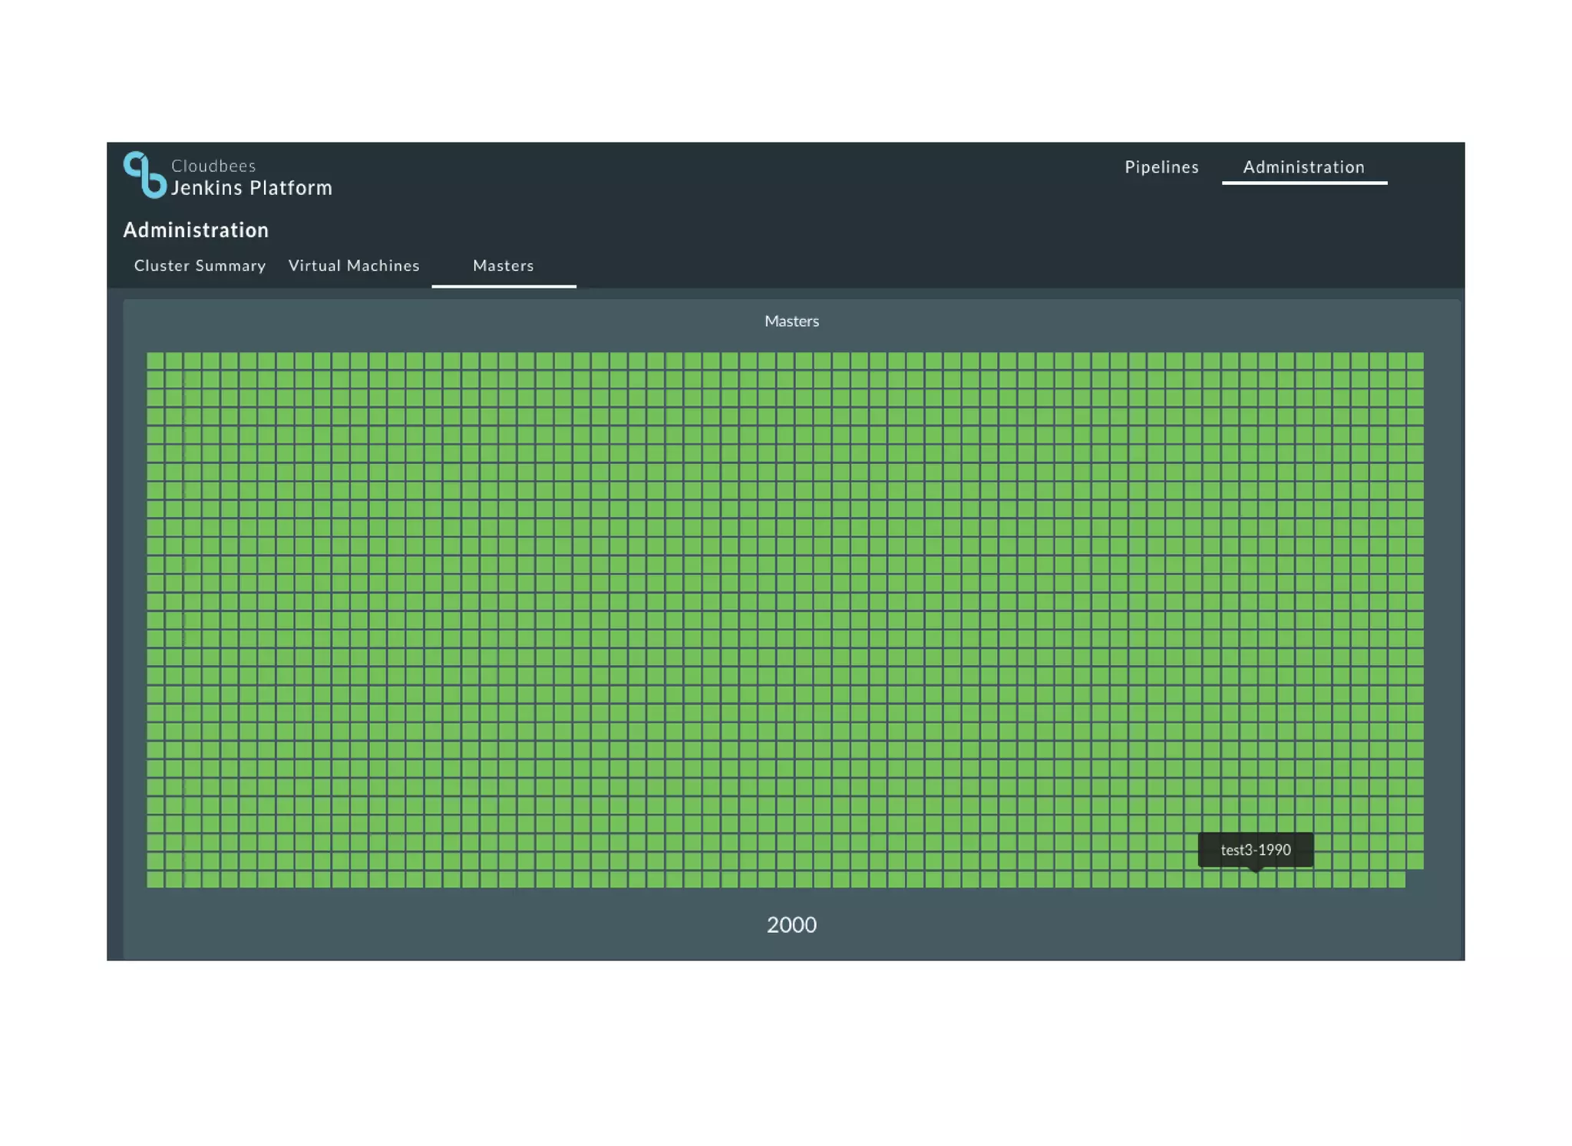Click the test3-1990 tooltip label
This screenshot has width=1572, height=1146.
[1255, 850]
